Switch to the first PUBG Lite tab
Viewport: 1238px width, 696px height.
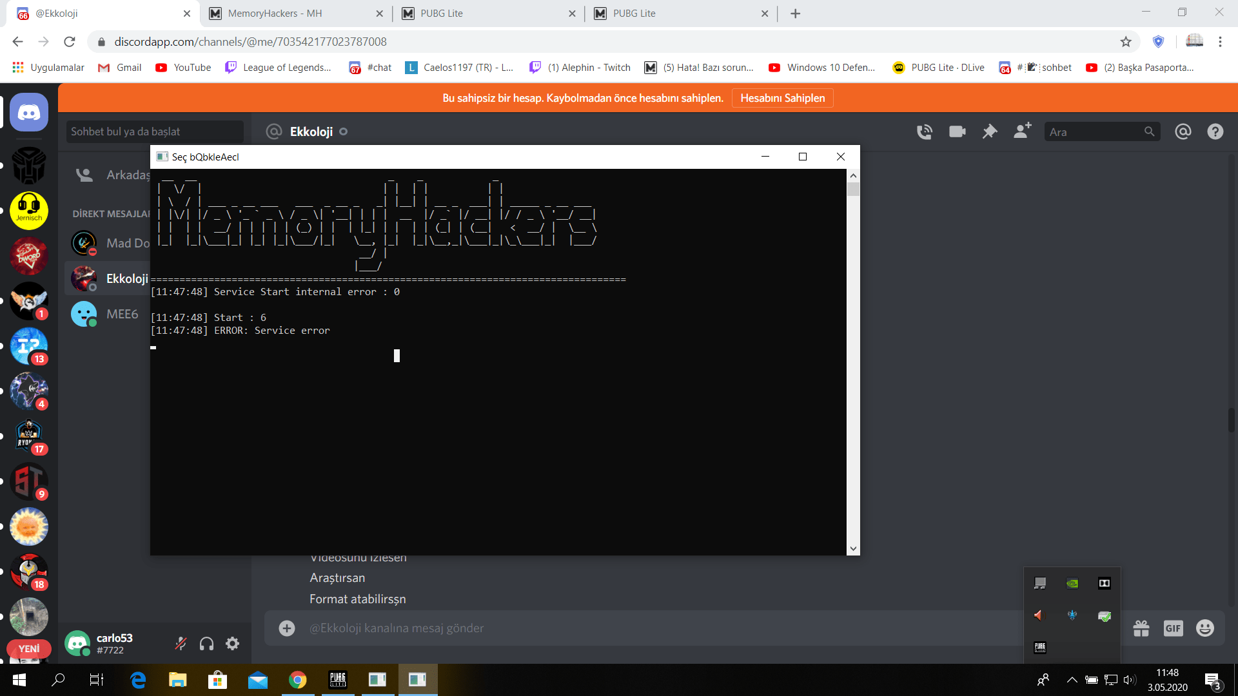487,14
